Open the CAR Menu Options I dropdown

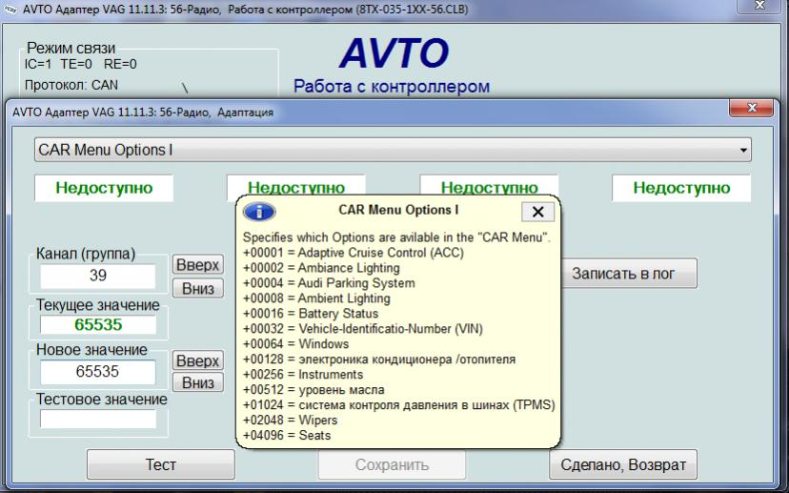[393, 150]
